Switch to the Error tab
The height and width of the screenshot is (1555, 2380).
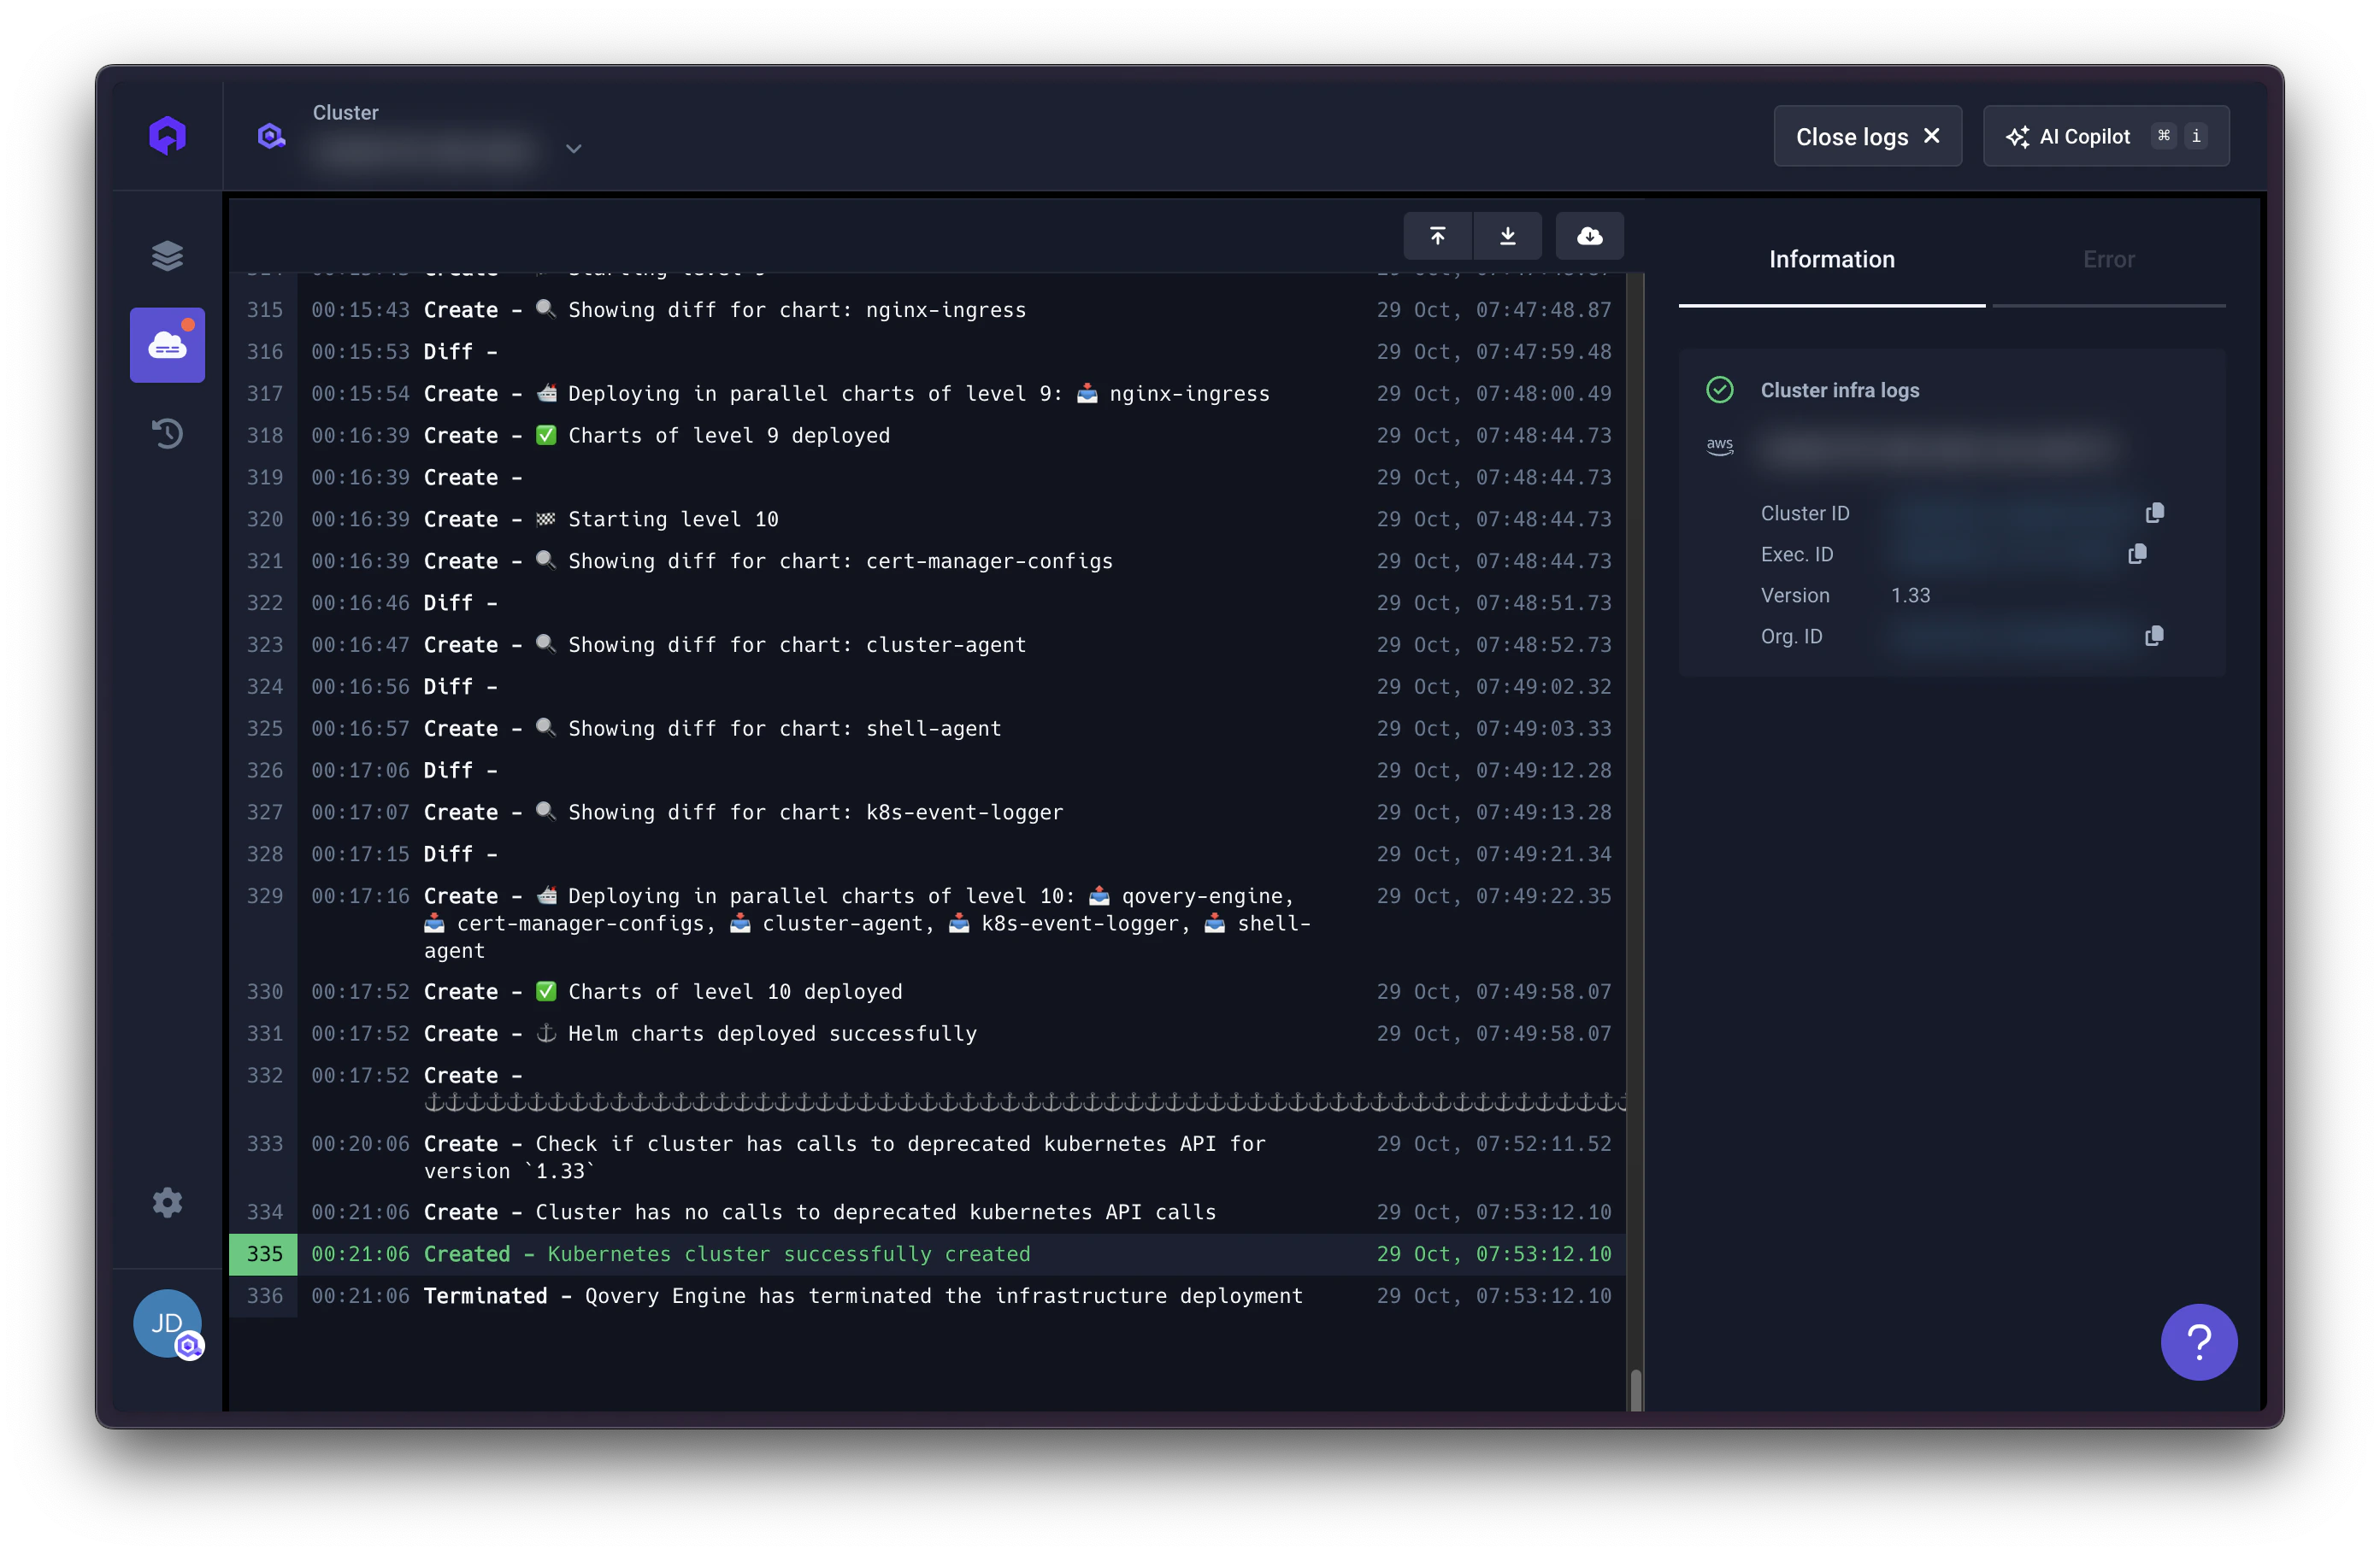2108,259
